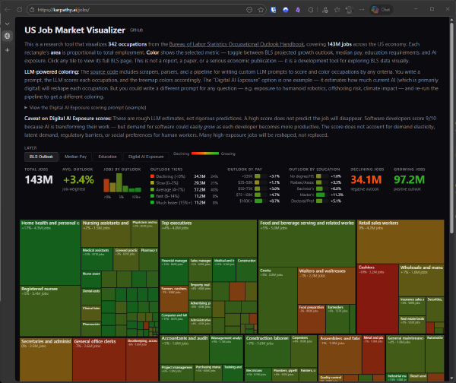
Task: Switch layer to Education
Action: click(x=106, y=156)
